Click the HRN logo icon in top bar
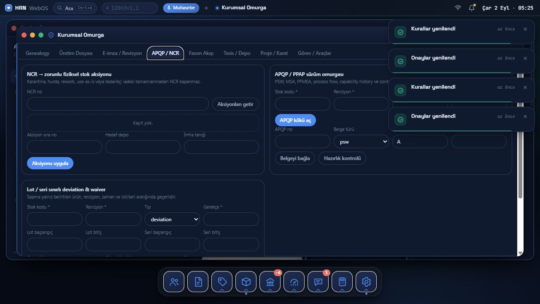Image resolution: width=540 pixels, height=304 pixels. 8,8
